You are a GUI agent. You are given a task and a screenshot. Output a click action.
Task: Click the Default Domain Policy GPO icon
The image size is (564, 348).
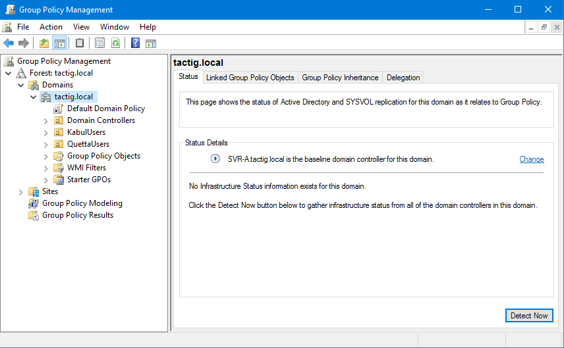click(x=58, y=109)
